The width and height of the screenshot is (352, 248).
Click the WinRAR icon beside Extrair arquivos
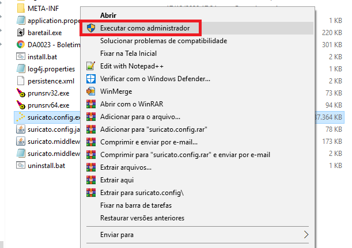[90, 167]
